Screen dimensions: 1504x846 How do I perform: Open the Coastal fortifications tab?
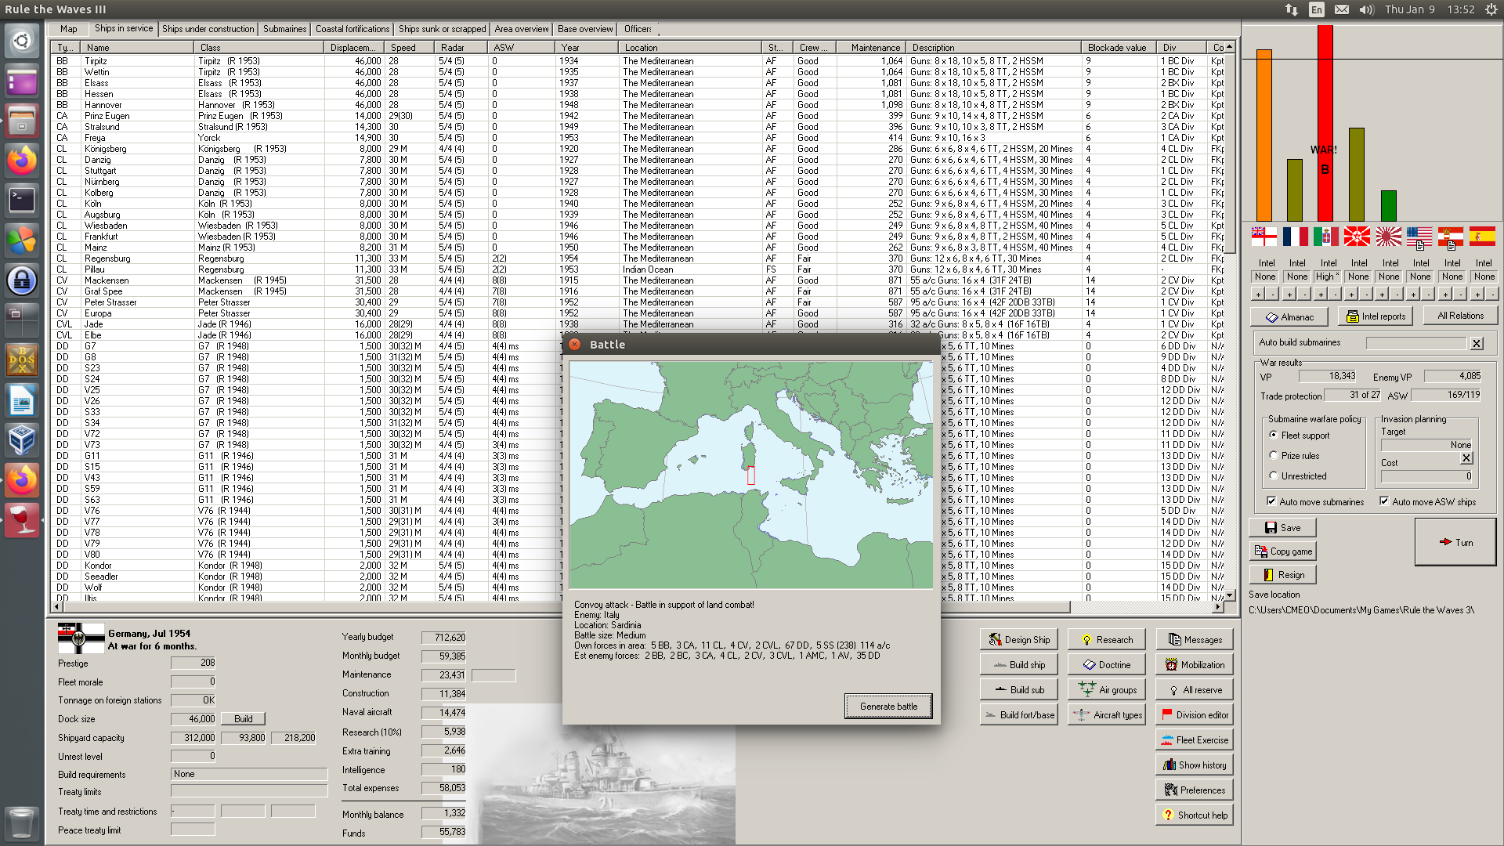tap(352, 29)
